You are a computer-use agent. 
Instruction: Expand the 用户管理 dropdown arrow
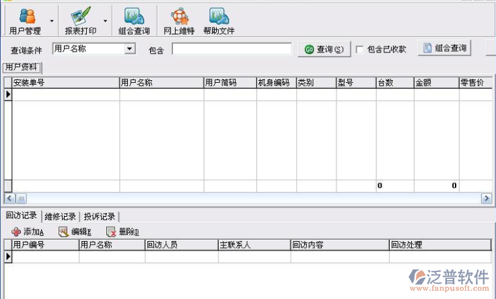pos(52,20)
